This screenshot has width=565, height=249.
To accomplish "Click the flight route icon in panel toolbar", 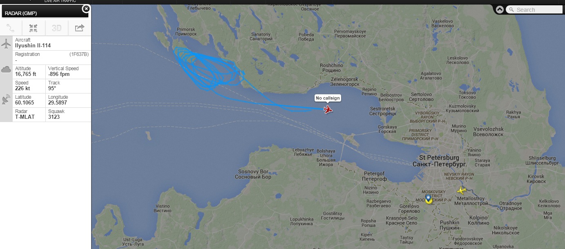I will coord(11,28).
